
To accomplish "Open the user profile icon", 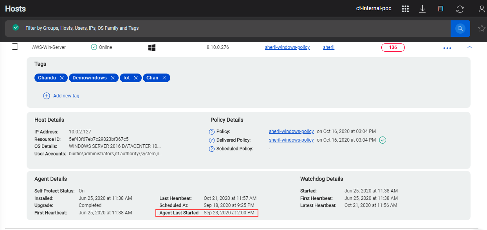I will click(482, 9).
